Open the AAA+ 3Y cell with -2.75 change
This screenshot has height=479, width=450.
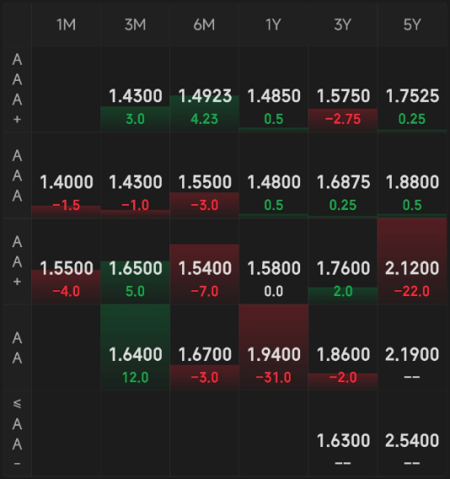[343, 89]
